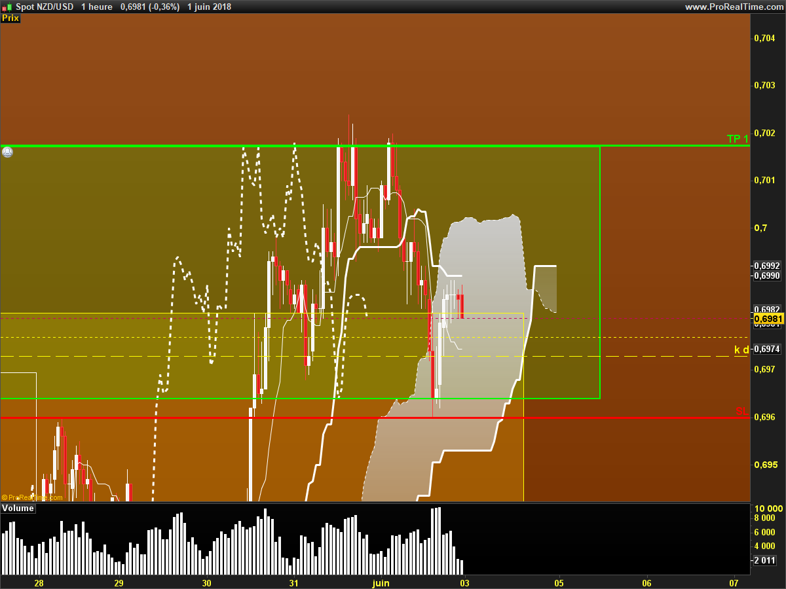Click the 28 date on time axis
This screenshot has height=589, width=786.
tap(39, 582)
